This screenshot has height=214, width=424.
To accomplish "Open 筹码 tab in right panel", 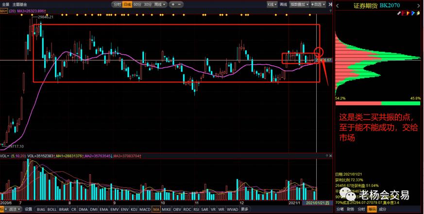I will (x=372, y=210).
